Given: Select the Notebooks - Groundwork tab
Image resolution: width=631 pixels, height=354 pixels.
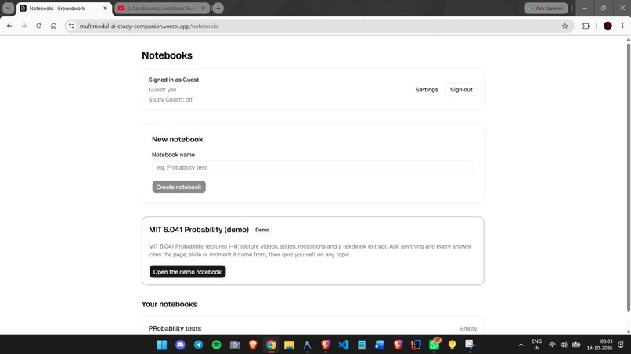Looking at the screenshot, I should pos(64,9).
